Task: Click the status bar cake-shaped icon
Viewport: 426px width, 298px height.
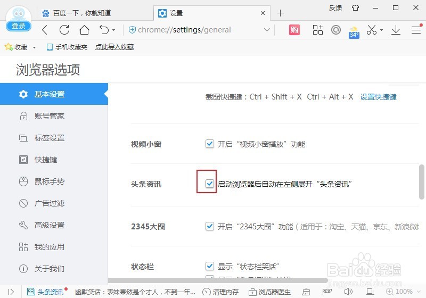Action: (306, 292)
